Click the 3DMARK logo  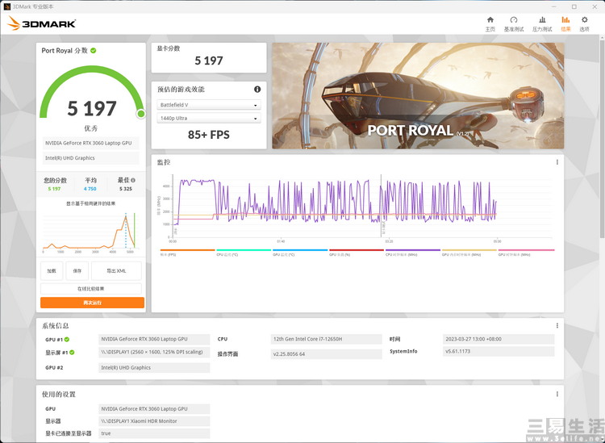tap(41, 23)
